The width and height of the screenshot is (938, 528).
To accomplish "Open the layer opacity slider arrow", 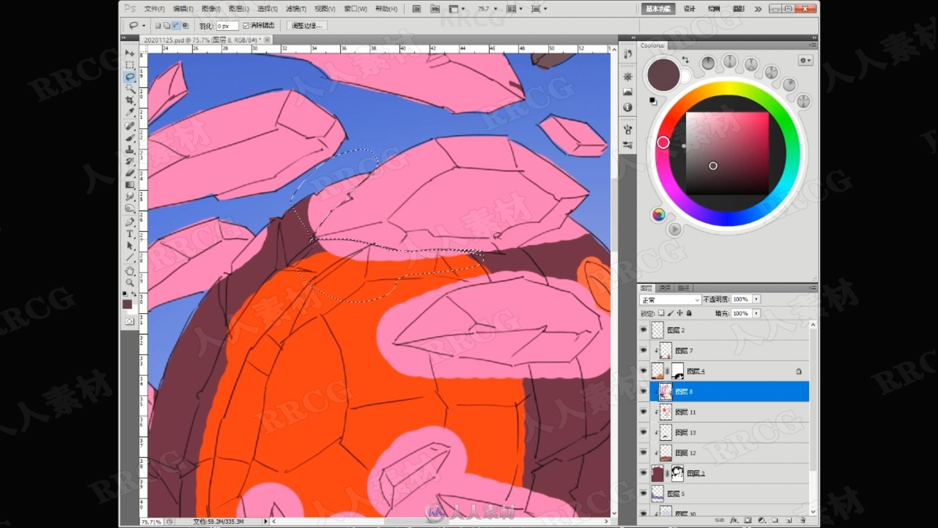I will click(756, 299).
